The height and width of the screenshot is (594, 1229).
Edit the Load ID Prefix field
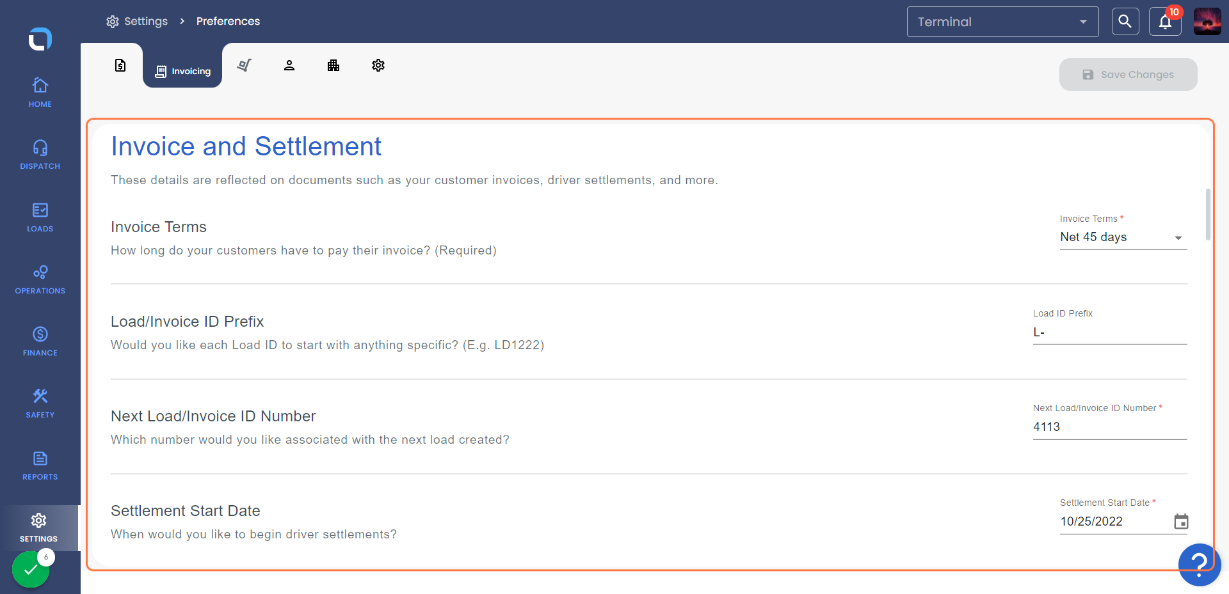(1110, 332)
